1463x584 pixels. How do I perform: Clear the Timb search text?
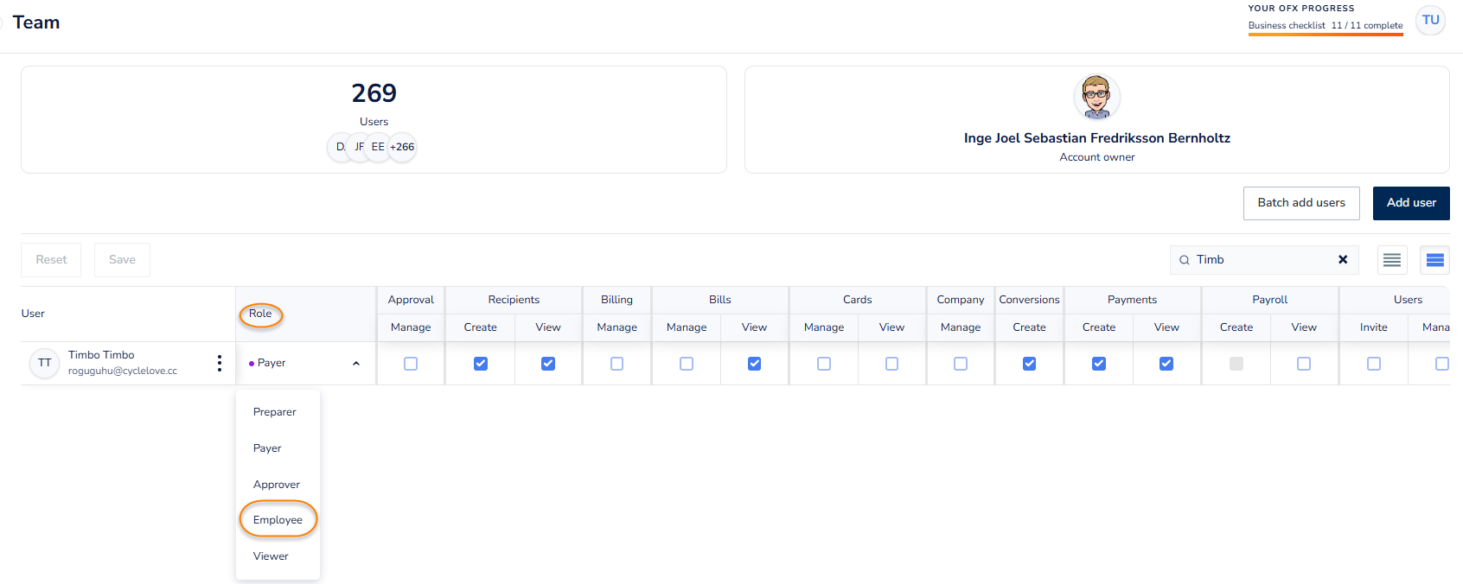pos(1343,259)
